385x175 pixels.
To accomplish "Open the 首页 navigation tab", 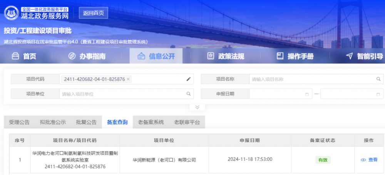I will pos(24,56).
